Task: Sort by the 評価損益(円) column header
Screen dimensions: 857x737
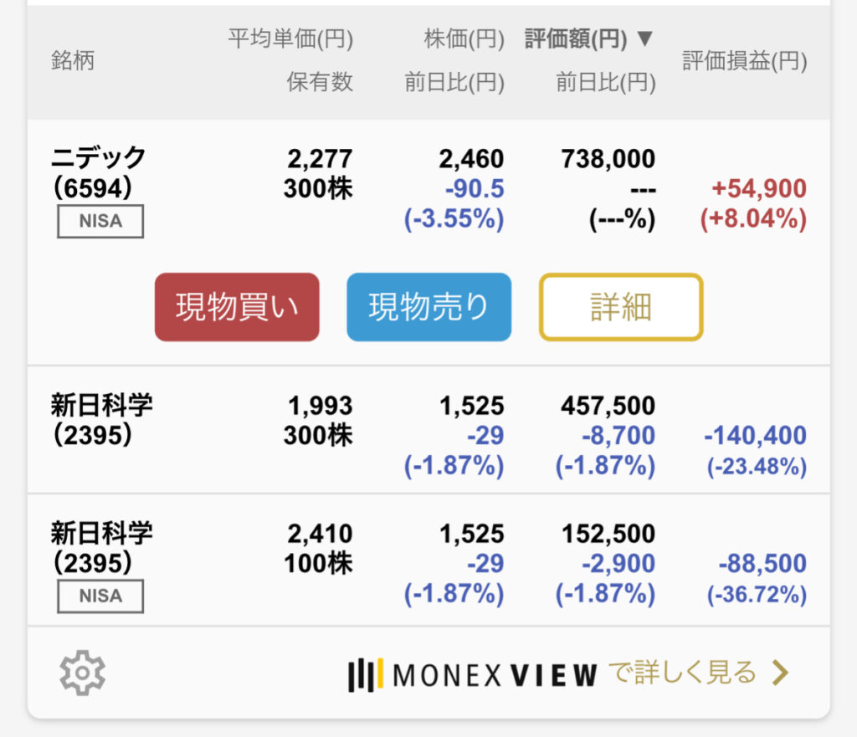Action: click(x=744, y=61)
